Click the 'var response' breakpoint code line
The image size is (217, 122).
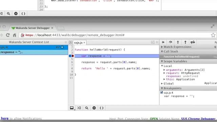click(179, 96)
